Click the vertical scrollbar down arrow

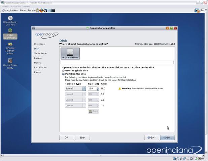pyautogui.click(x=206, y=153)
